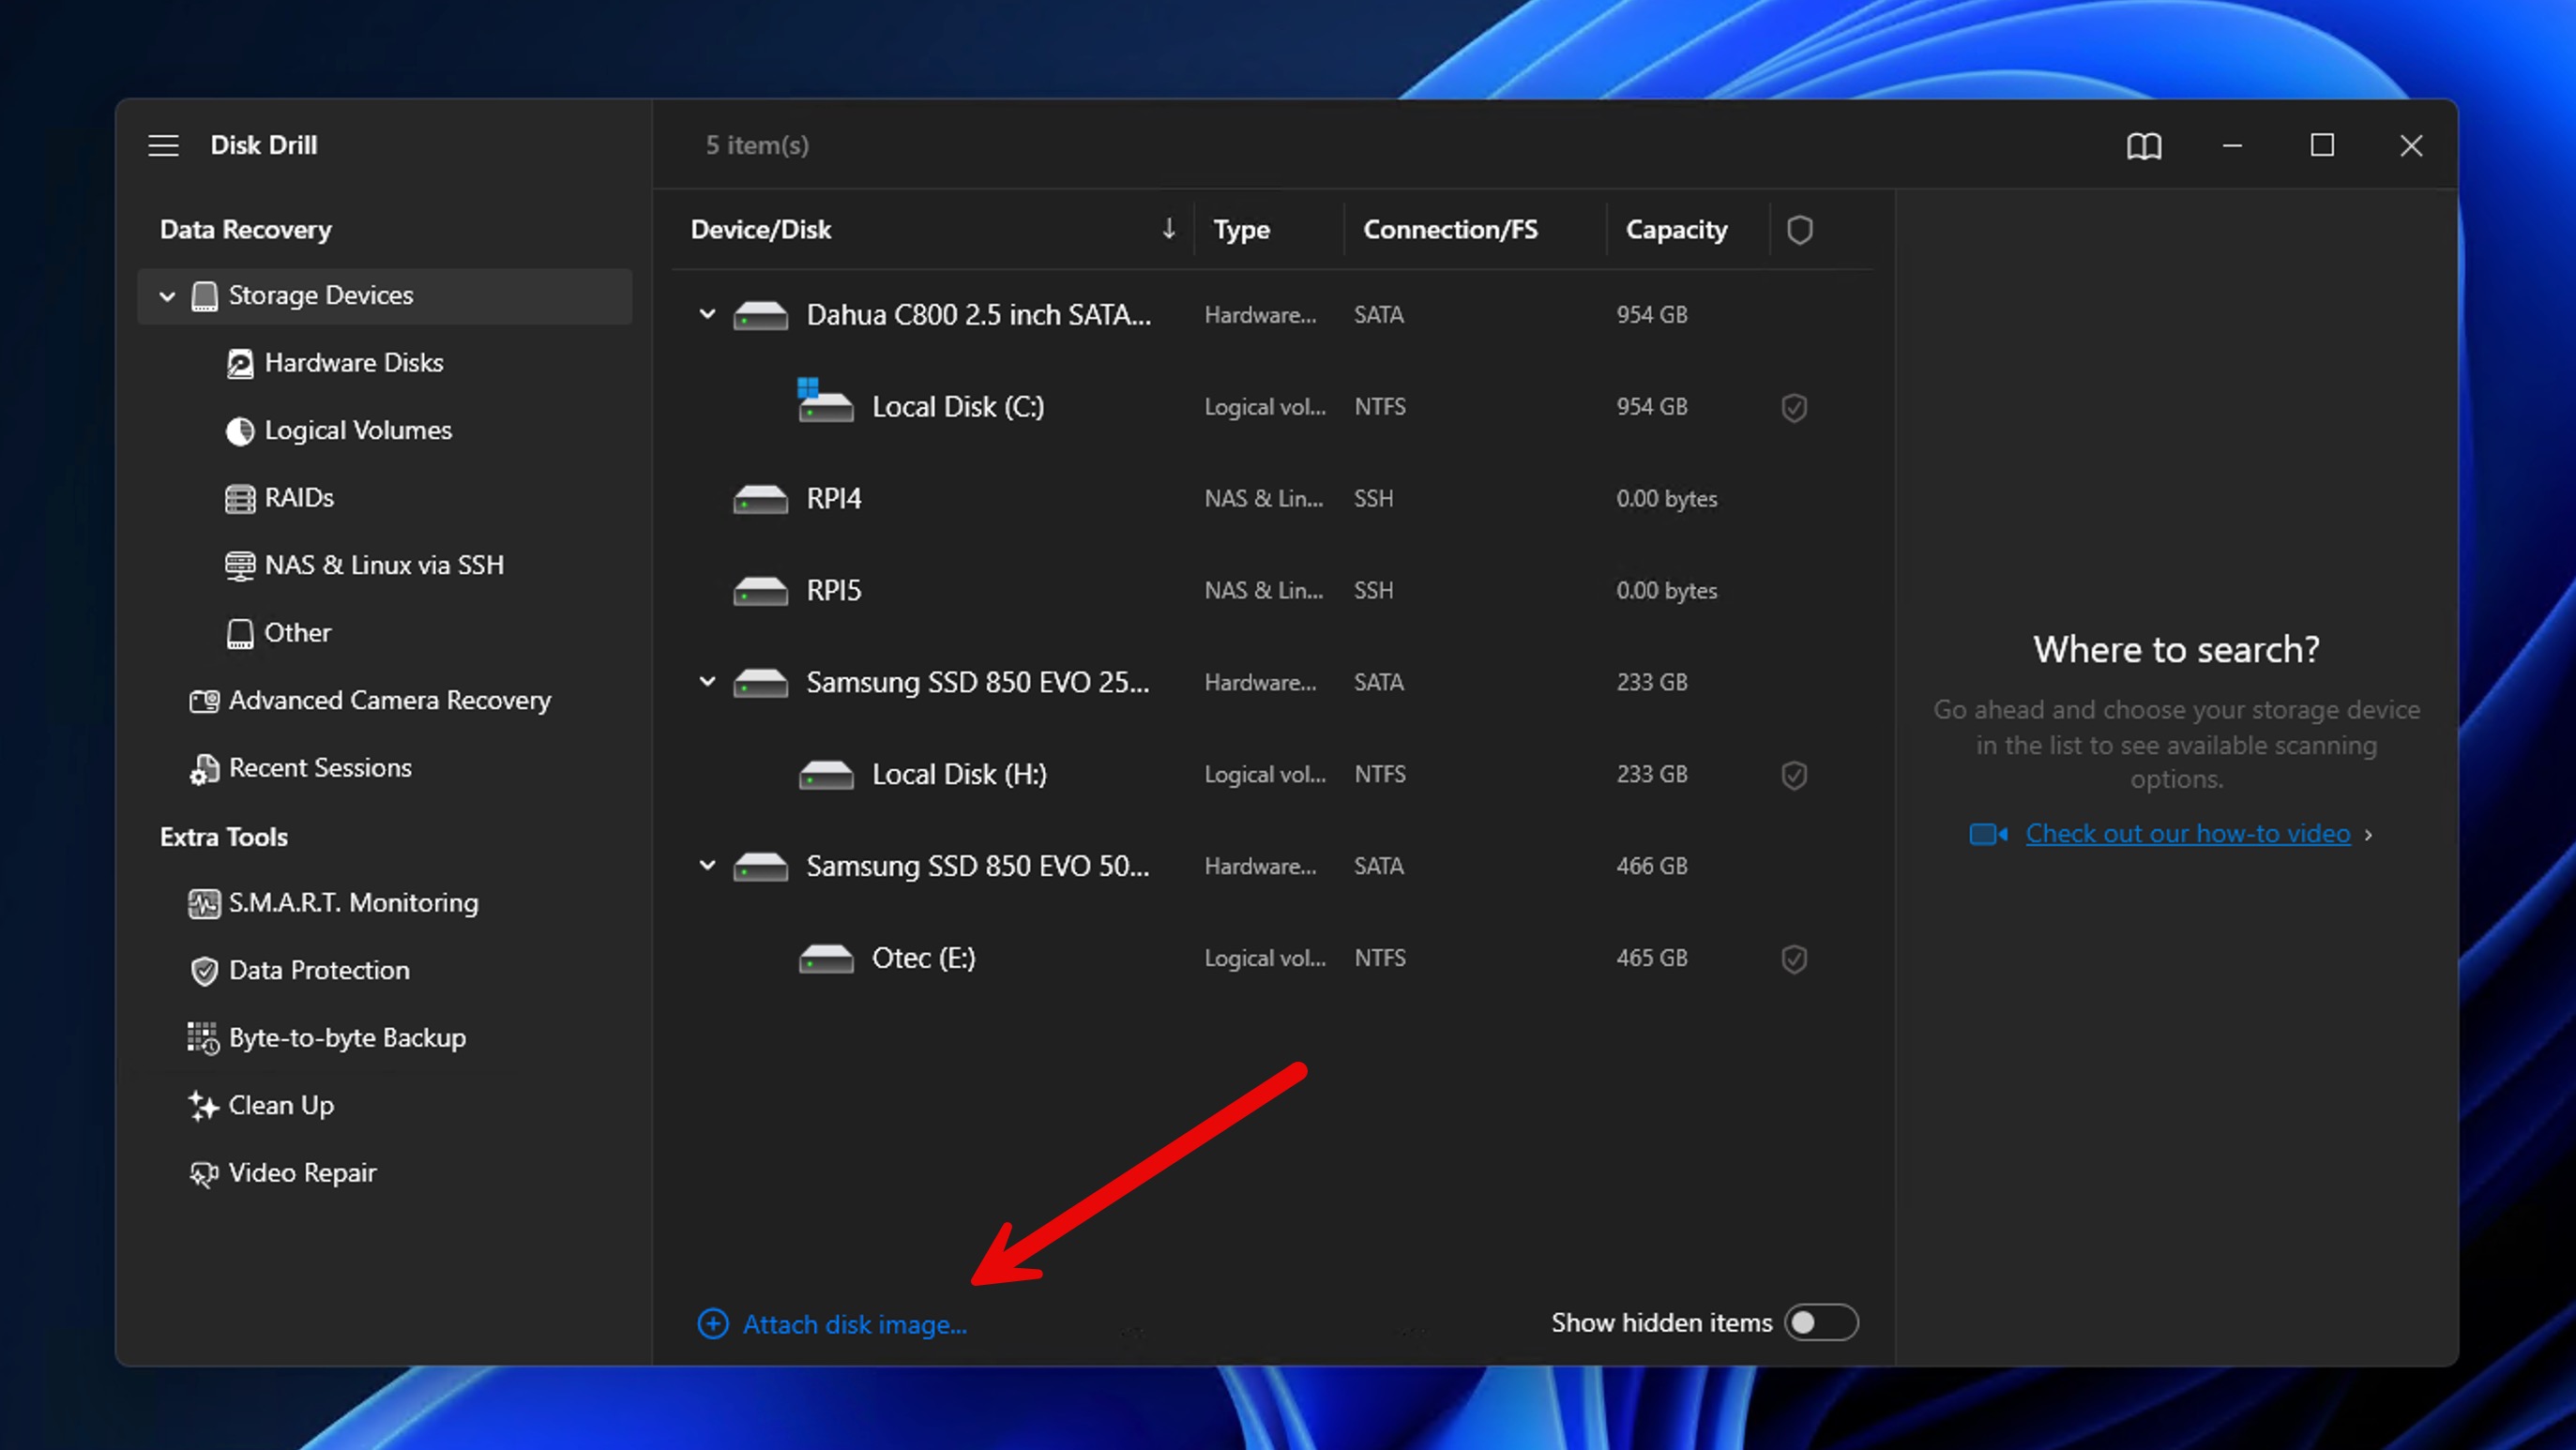Select the RPI4 device name
Screen dimensions: 2576x1450
coord(833,499)
